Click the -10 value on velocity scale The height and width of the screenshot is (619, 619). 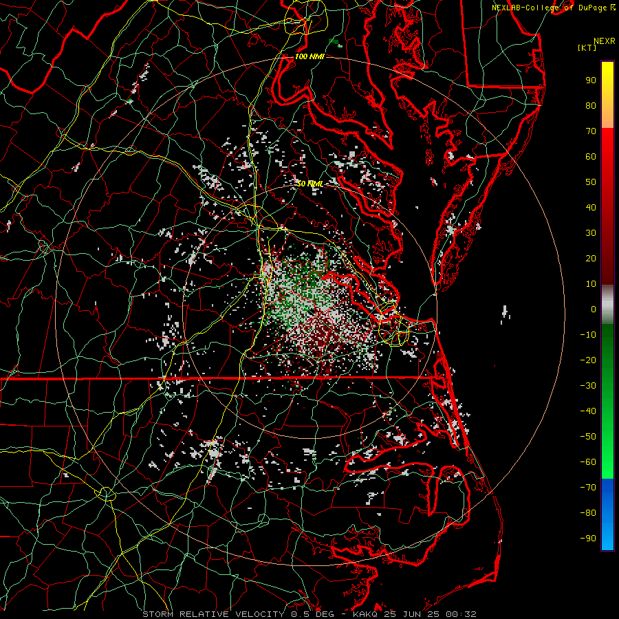(588, 335)
